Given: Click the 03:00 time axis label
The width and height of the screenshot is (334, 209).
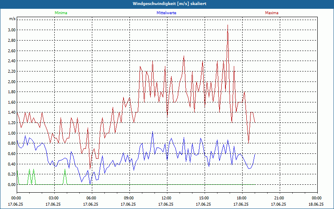Looking at the screenshot, I should point(55,198).
